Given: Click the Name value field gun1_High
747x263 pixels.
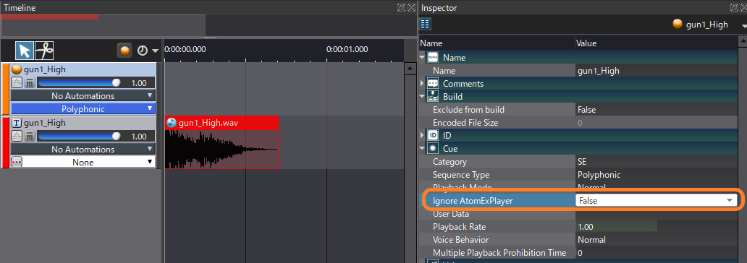Looking at the screenshot, I should (x=656, y=70).
